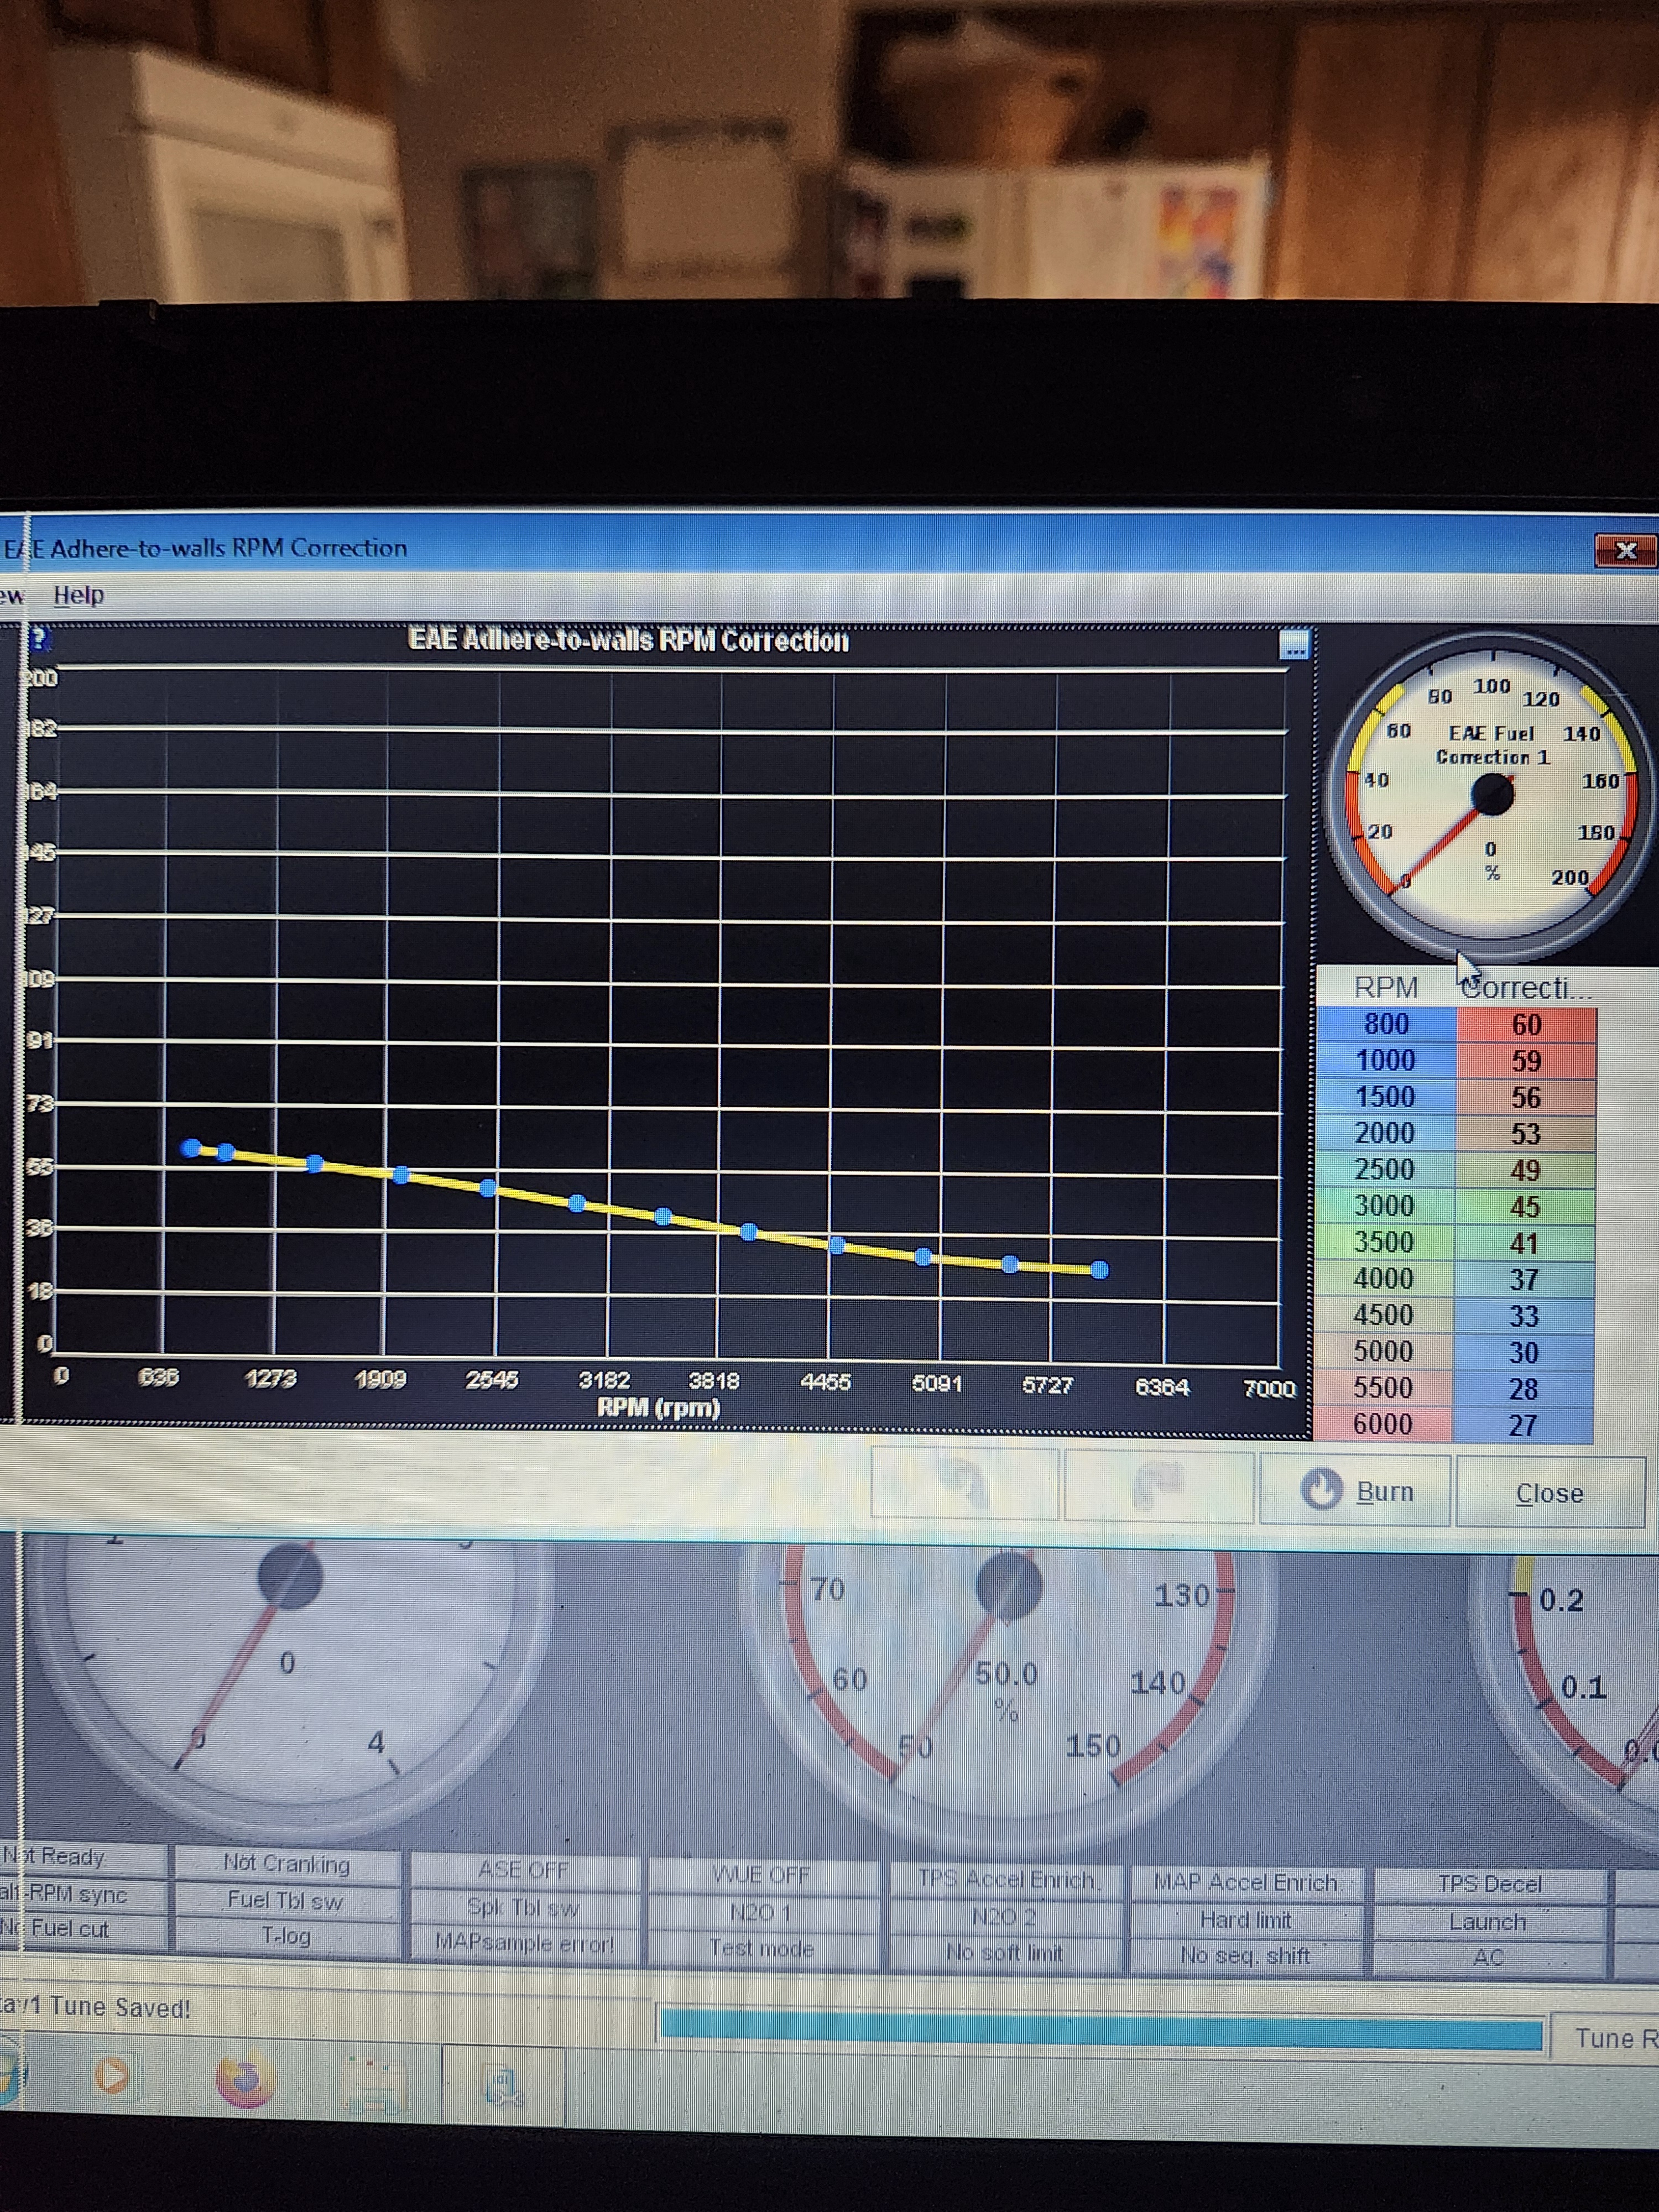Select correction value 59 cell

[x=1526, y=1061]
